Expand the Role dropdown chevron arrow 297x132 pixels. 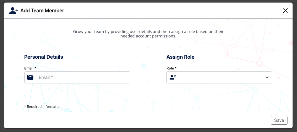[267, 77]
